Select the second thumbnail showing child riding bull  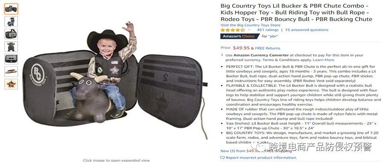coord(11,21)
